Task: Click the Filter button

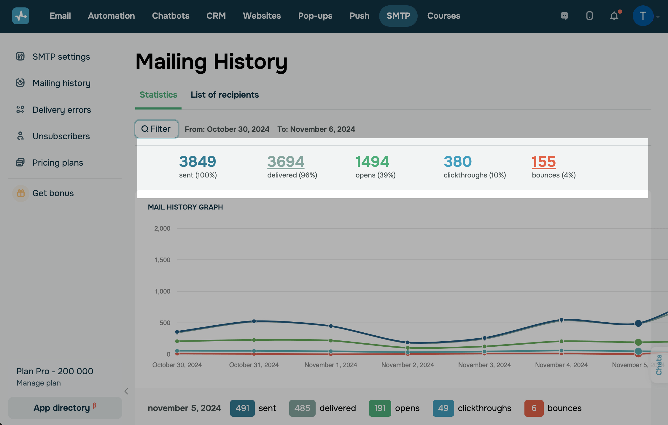Action: pyautogui.click(x=156, y=129)
